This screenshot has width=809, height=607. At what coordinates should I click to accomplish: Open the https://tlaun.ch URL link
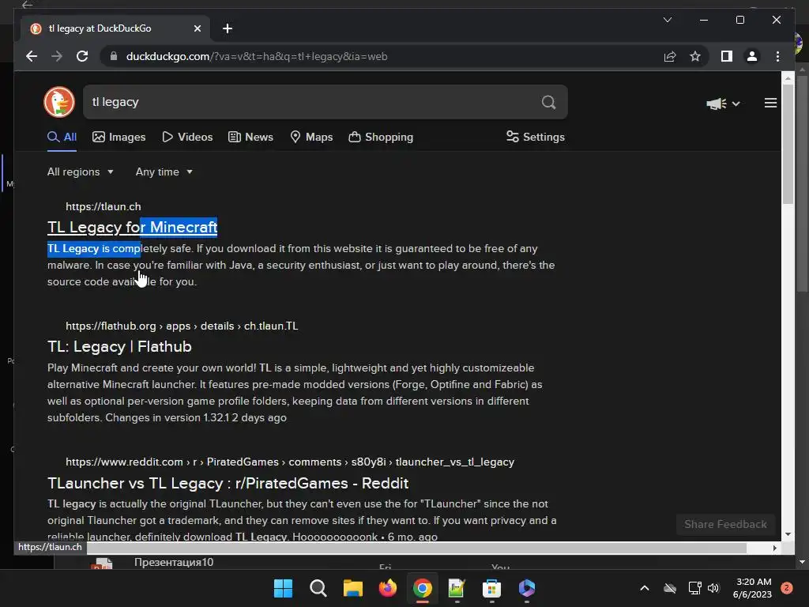[103, 206]
